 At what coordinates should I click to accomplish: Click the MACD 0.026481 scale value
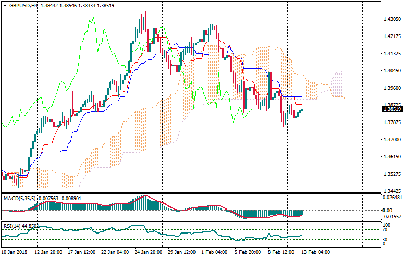pos(392,198)
